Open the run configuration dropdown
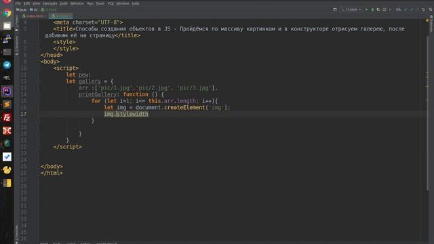Viewport: 434px width, 244px height. pyautogui.click(x=351, y=9)
